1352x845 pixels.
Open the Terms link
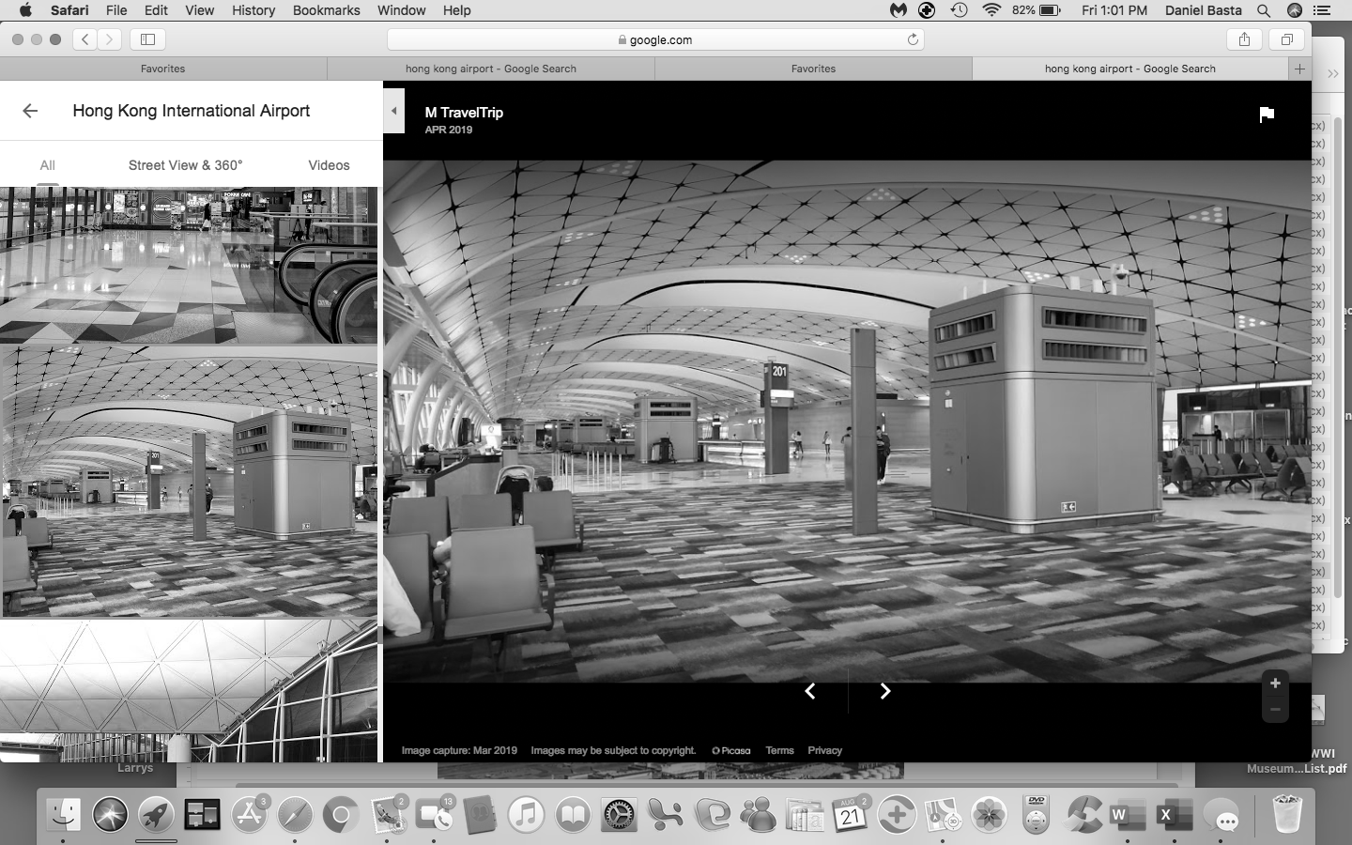pyautogui.click(x=779, y=750)
